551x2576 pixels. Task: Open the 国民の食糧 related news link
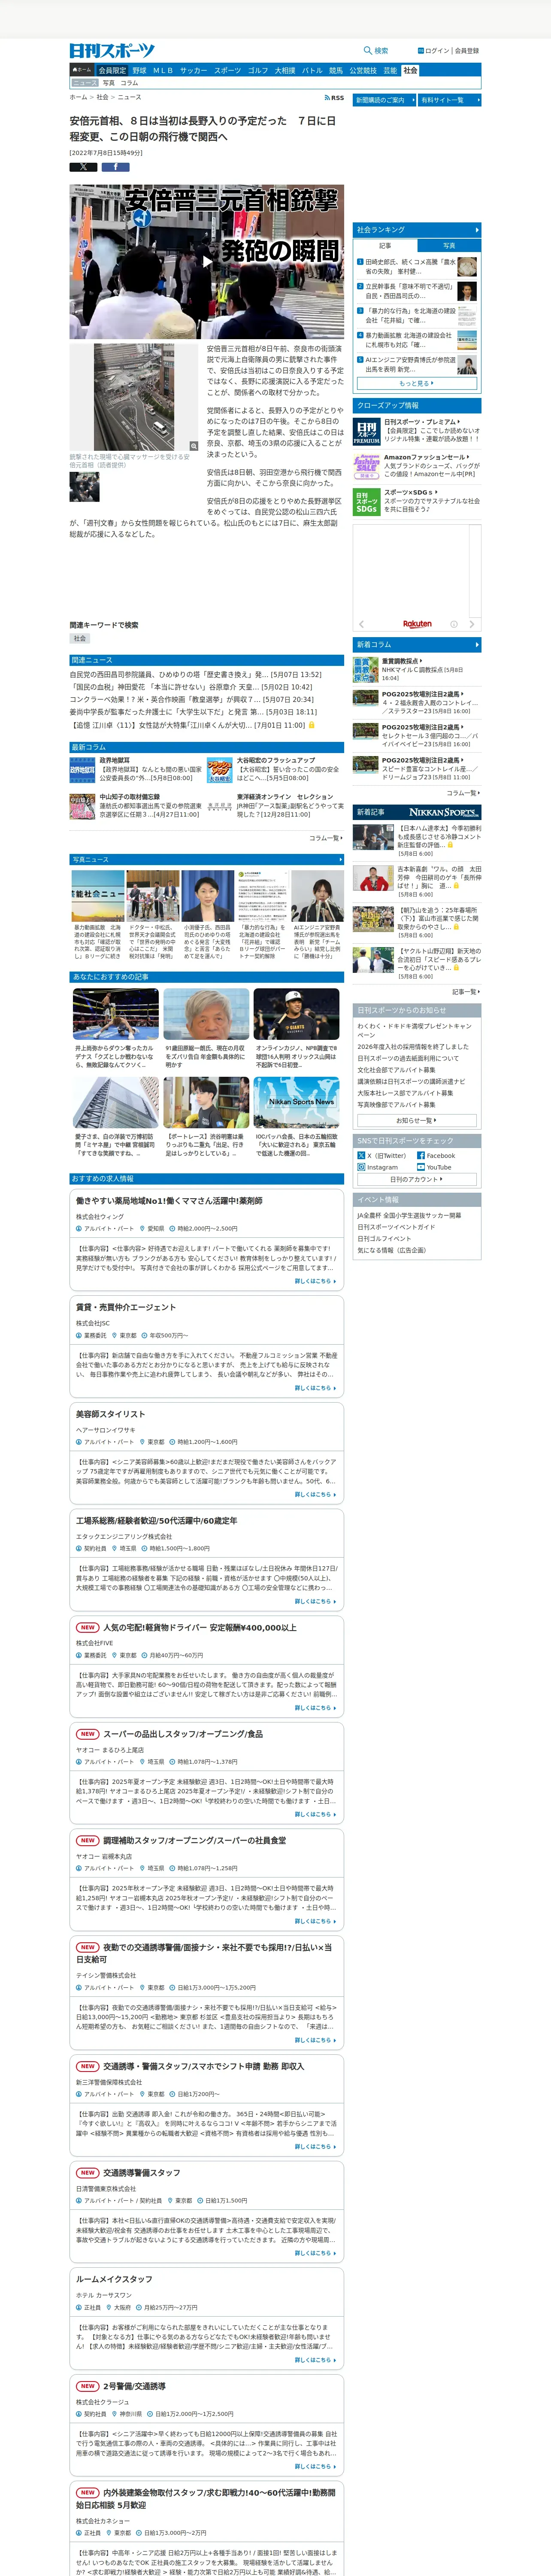coord(190,687)
